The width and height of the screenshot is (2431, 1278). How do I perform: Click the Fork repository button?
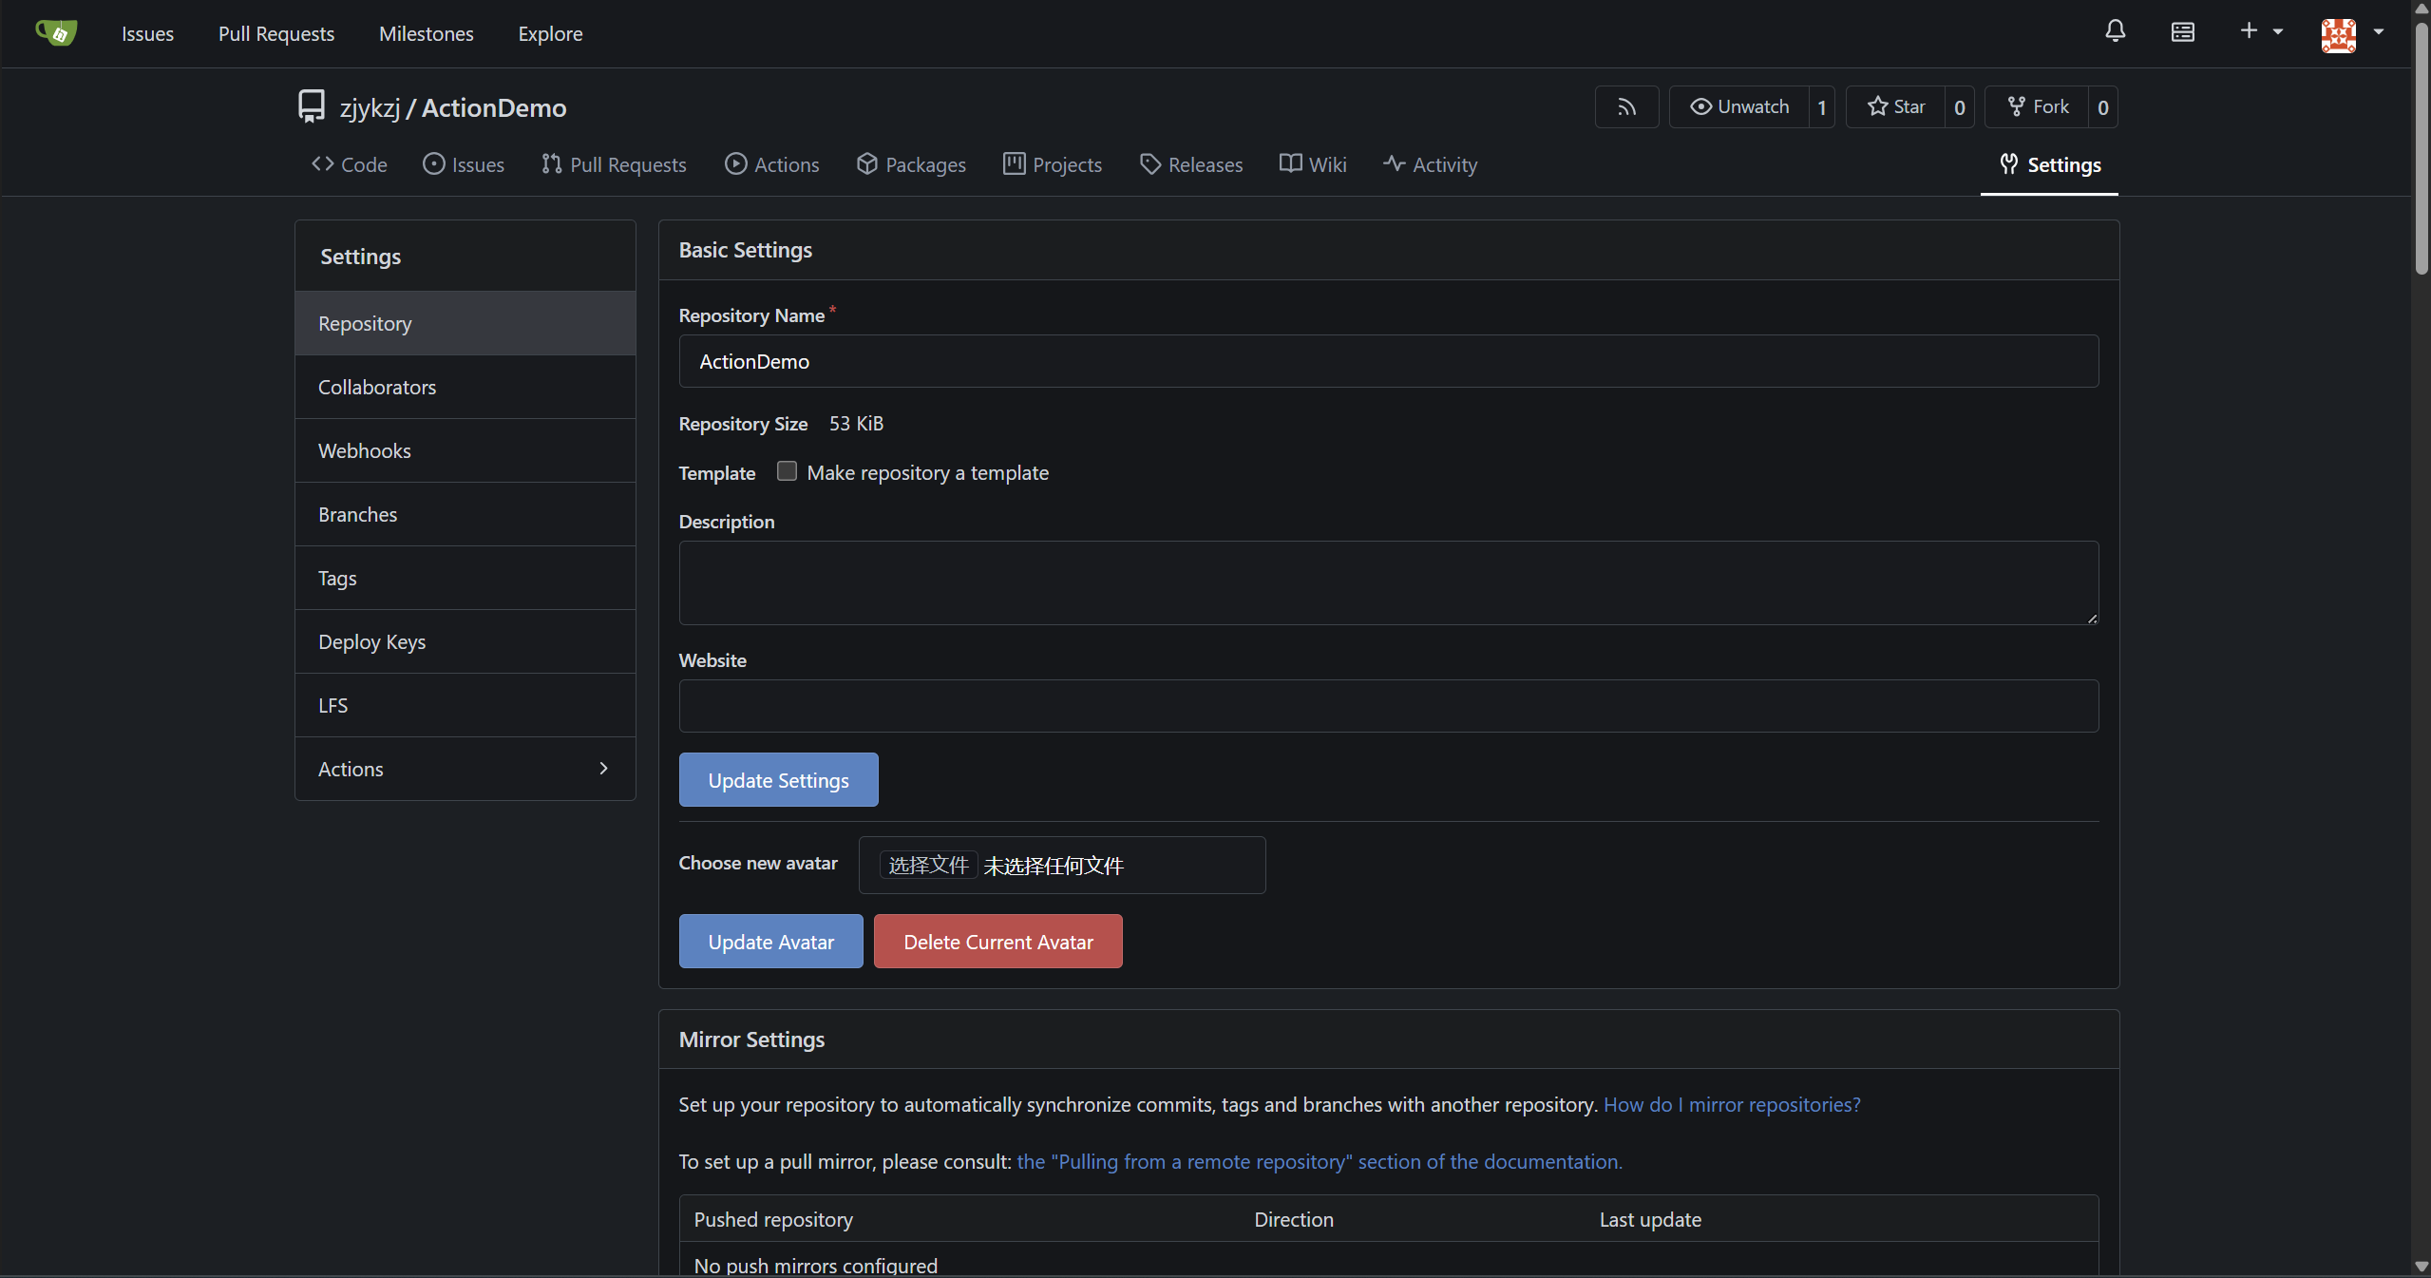(x=2038, y=107)
